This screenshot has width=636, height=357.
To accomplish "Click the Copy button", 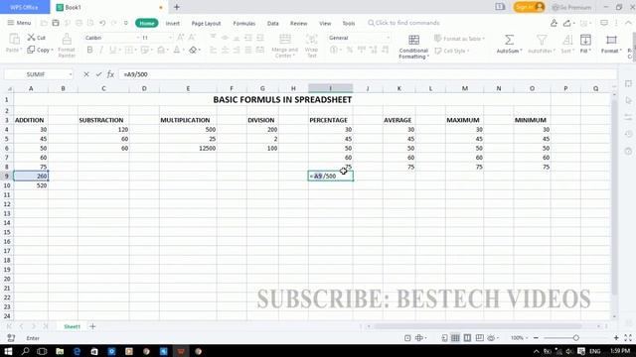I will tap(40, 50).
